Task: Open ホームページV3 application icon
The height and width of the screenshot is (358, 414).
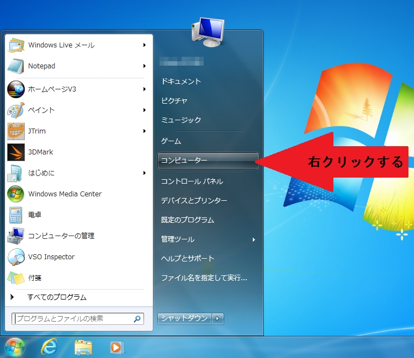Action: (16, 89)
